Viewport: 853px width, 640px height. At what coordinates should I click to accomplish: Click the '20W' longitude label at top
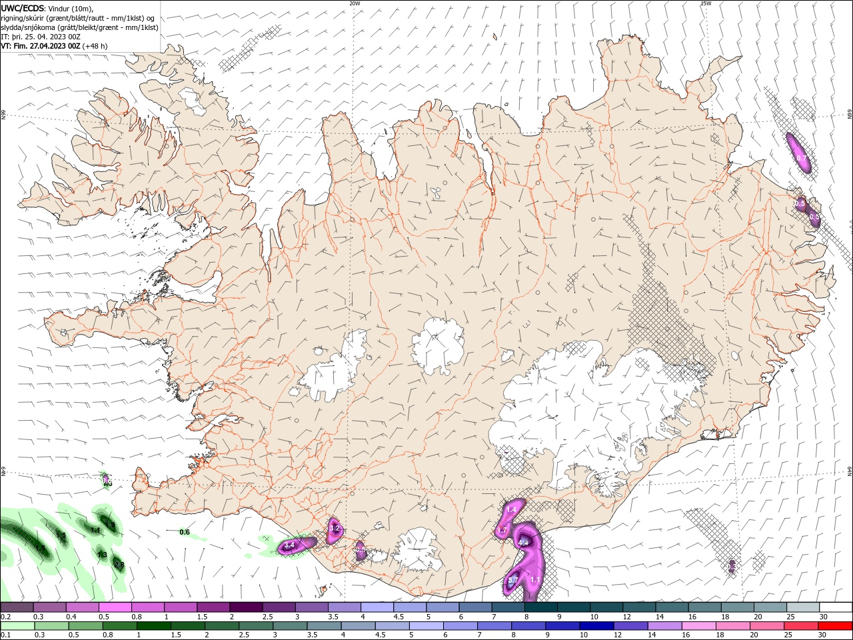[355, 3]
